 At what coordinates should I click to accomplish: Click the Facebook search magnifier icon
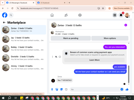point(11,15)
